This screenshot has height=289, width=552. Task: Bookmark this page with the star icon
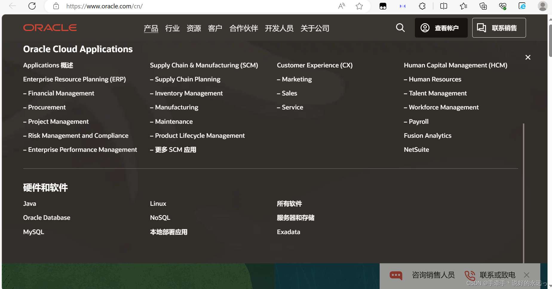coord(359,6)
